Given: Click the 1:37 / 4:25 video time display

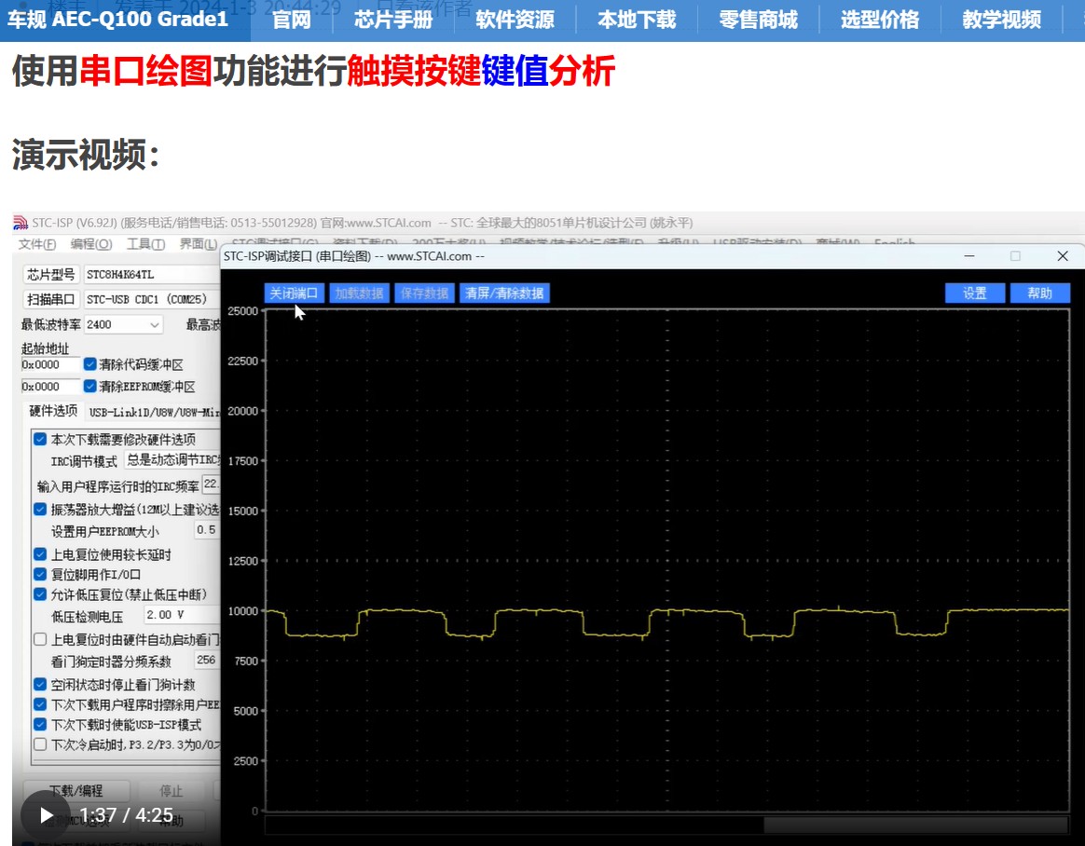Looking at the screenshot, I should point(126,815).
